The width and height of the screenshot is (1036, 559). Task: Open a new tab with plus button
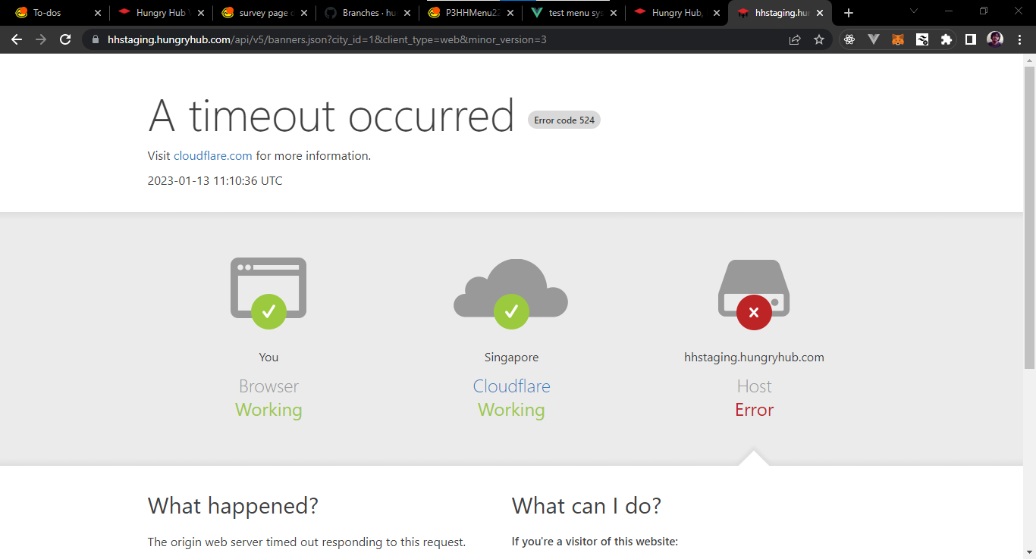pos(849,13)
